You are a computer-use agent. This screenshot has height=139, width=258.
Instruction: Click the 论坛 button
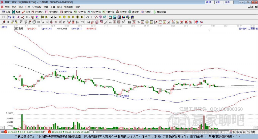219,2
